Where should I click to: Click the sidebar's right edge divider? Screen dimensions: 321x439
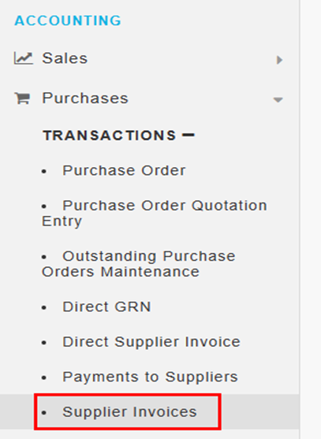click(x=300, y=219)
